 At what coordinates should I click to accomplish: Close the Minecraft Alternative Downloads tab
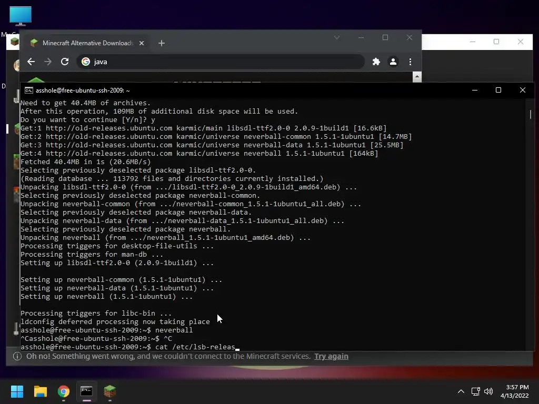tap(141, 43)
